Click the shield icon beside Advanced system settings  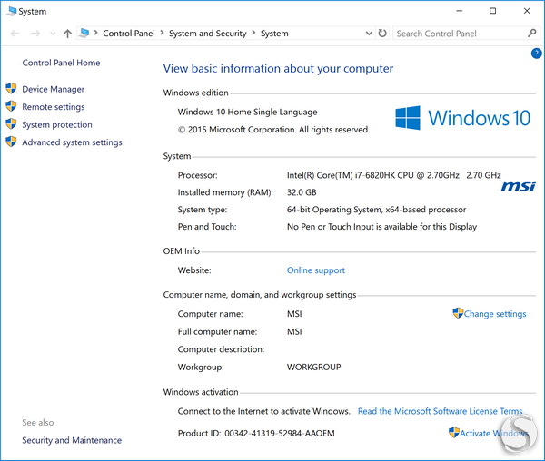coord(11,142)
